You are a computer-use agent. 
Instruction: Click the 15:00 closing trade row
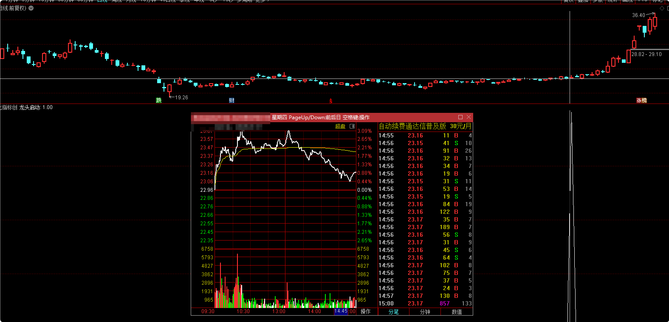point(425,304)
